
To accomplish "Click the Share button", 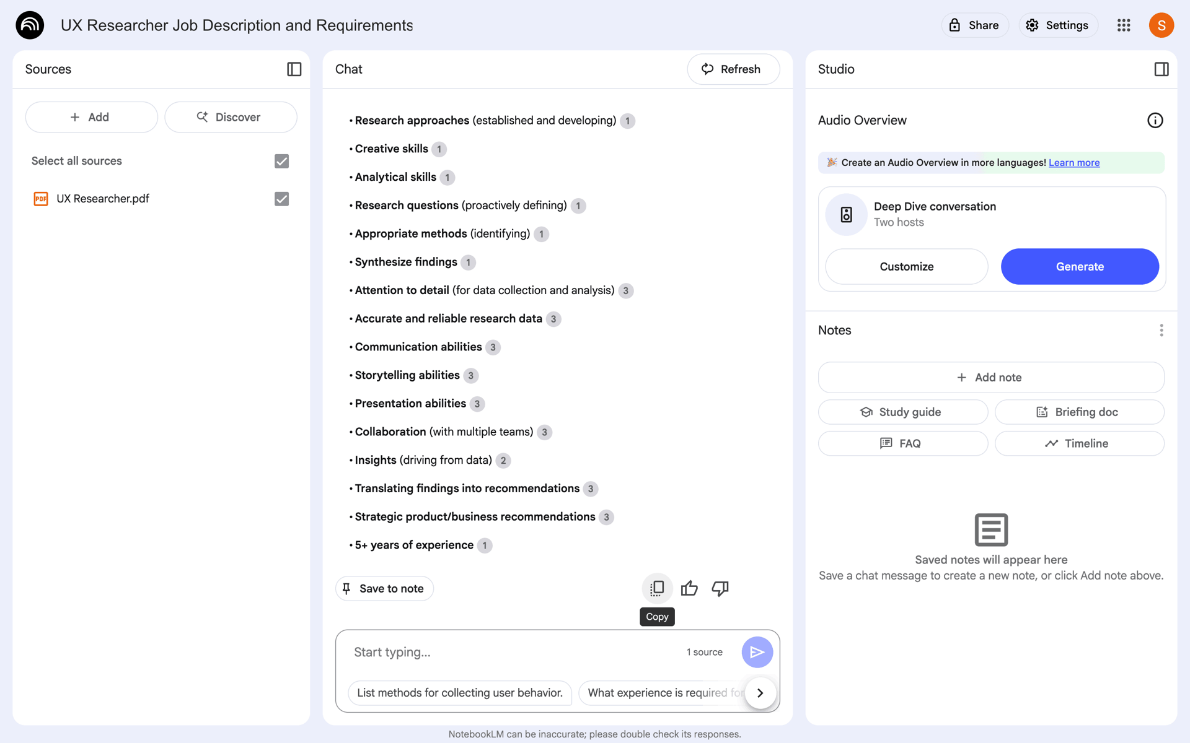I will [975, 25].
